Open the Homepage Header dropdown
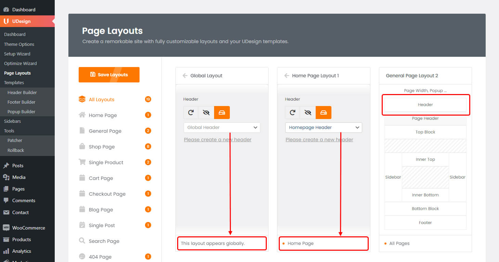The width and height of the screenshot is (499, 262). (324, 128)
